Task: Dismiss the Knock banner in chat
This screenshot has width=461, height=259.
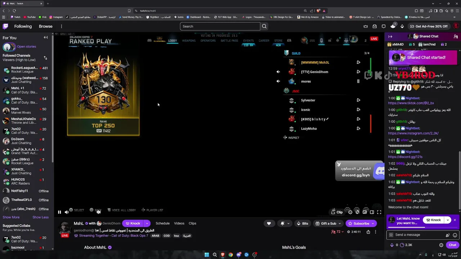Action: tap(455, 220)
